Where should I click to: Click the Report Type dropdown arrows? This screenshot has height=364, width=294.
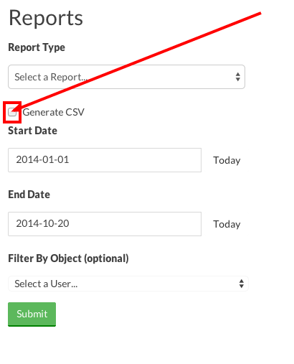[237, 77]
